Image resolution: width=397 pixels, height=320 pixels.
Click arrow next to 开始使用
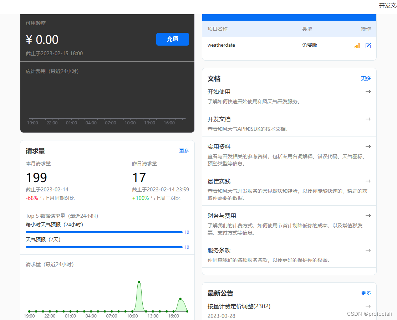(x=368, y=92)
